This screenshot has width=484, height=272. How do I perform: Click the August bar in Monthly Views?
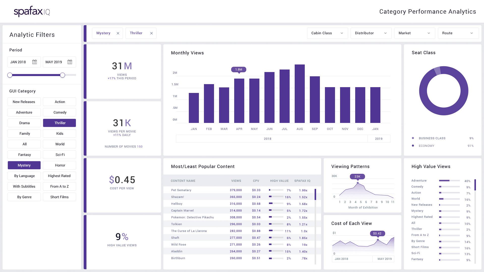(299, 94)
